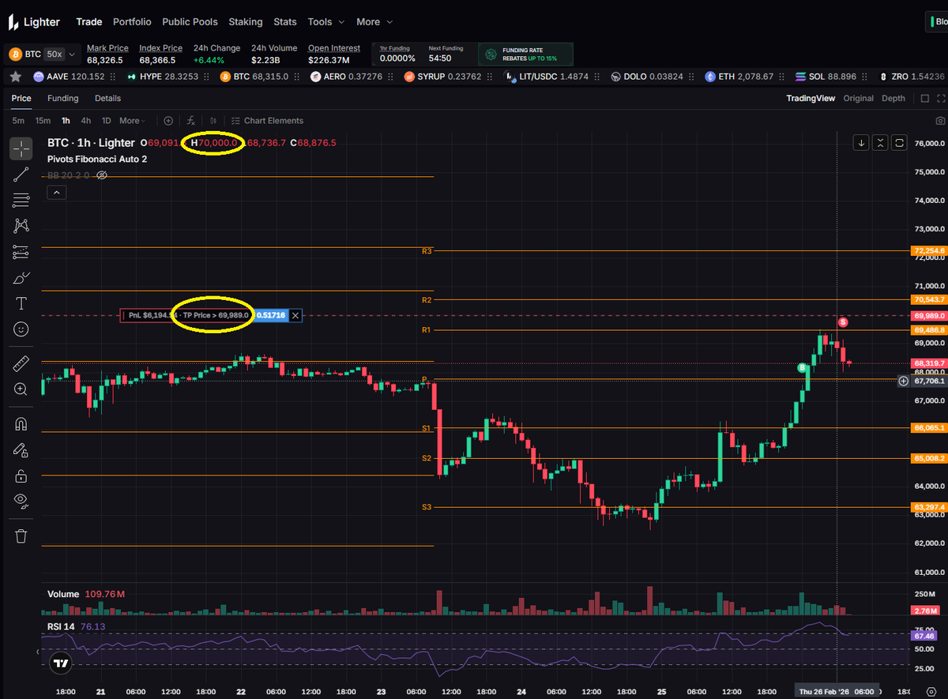Set timeframe to 4h

(x=85, y=121)
